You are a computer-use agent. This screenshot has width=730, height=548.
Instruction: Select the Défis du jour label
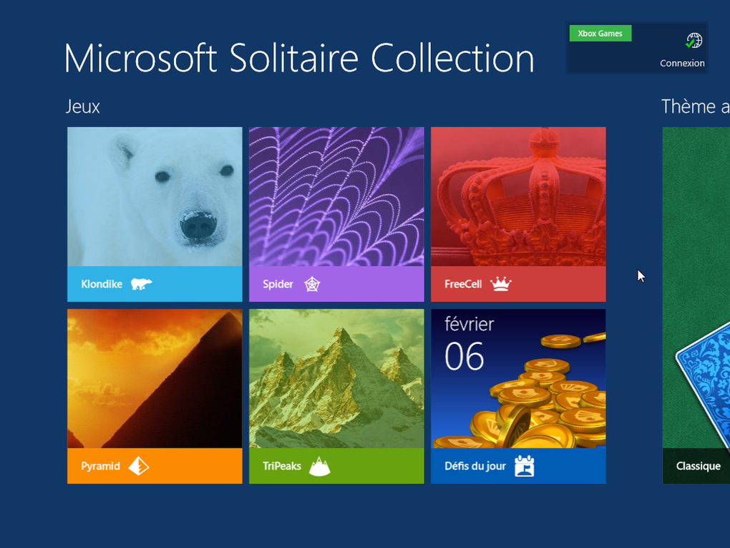[x=475, y=466]
